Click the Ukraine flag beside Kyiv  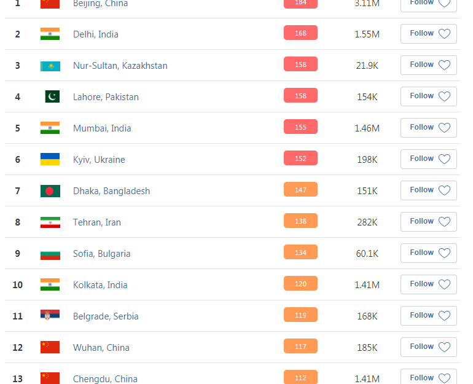(x=50, y=159)
